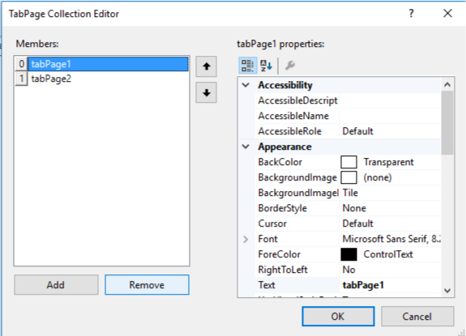Sort properties alphabetically with A-Z icon

(266, 66)
